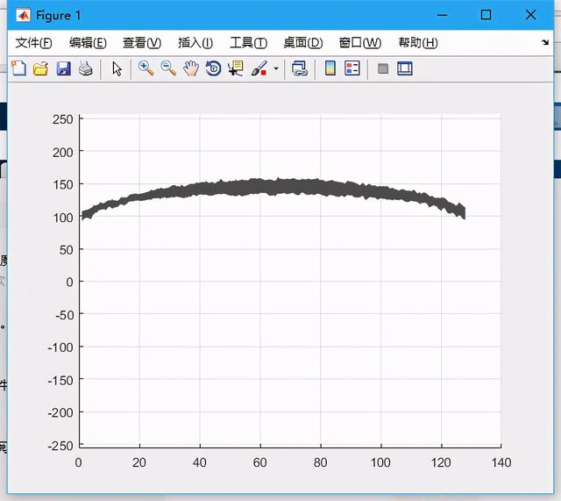Click the dock arrow at the menu bar's right end
This screenshot has width=561, height=501.
click(x=545, y=43)
